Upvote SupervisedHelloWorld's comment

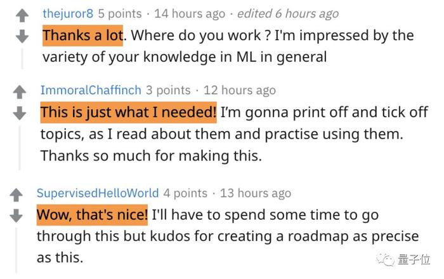tap(16, 195)
